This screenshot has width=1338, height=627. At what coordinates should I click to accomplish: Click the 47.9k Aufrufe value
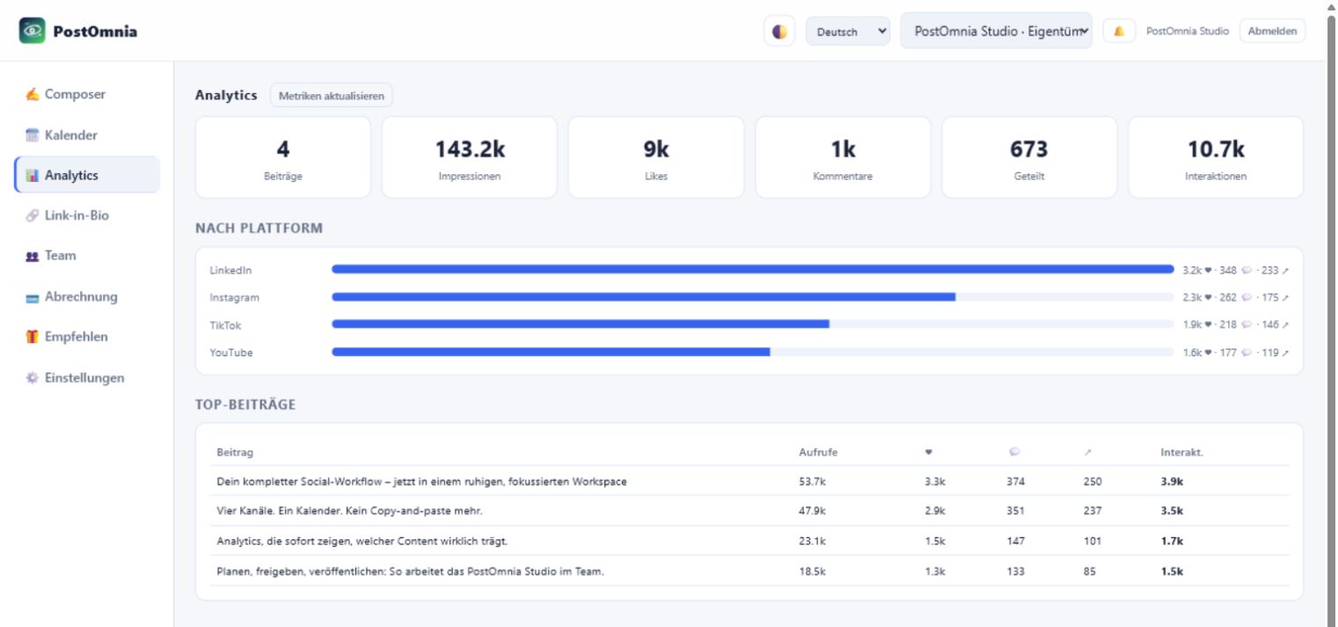(x=812, y=511)
